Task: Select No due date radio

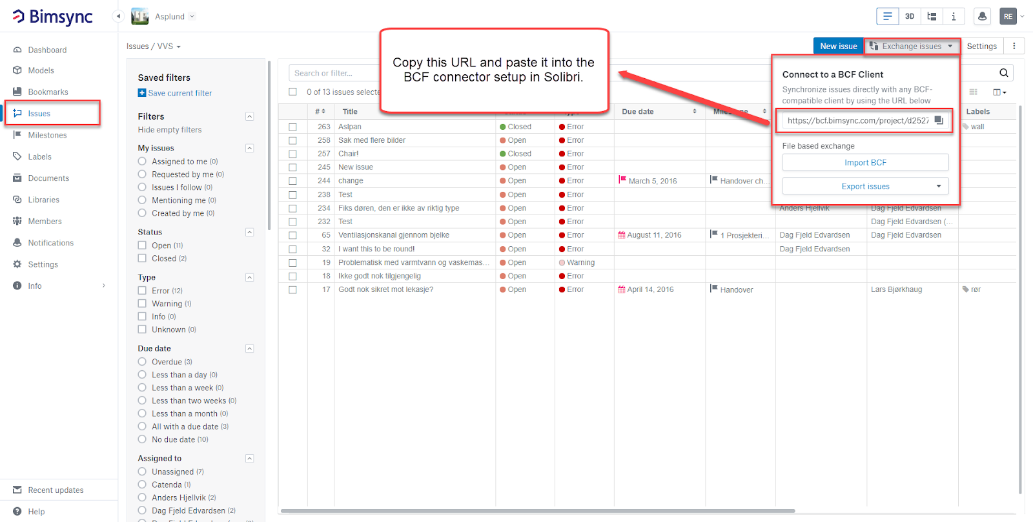Action: click(x=142, y=439)
